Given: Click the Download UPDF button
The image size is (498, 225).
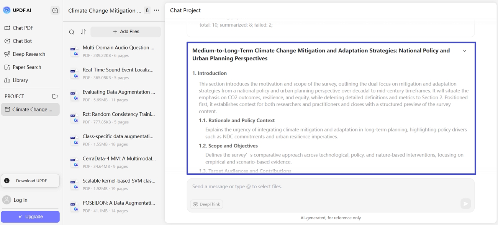Looking at the screenshot, I should click(x=30, y=181).
